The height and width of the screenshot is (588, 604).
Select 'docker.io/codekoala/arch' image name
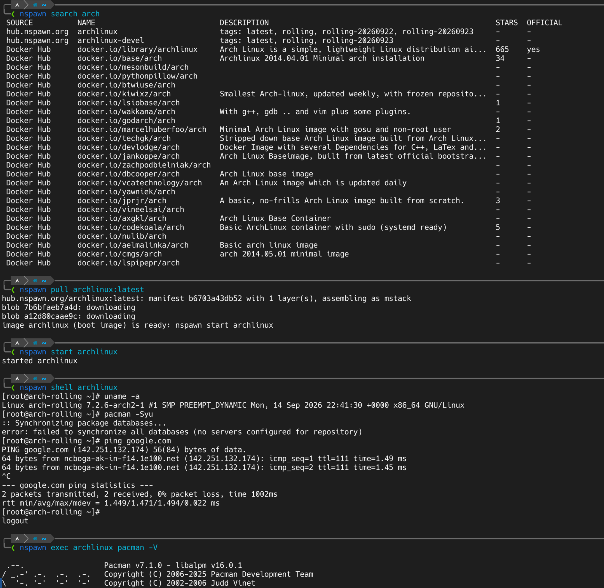point(131,227)
